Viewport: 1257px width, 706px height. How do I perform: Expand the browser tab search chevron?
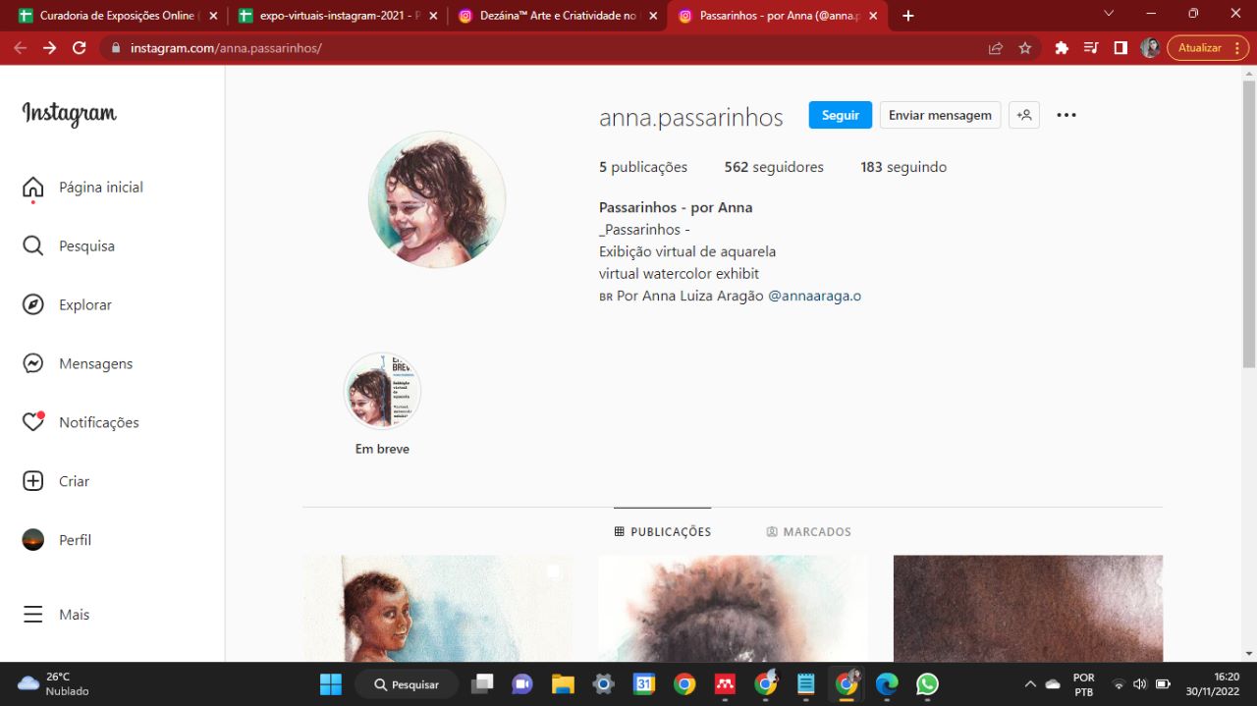tap(1110, 15)
